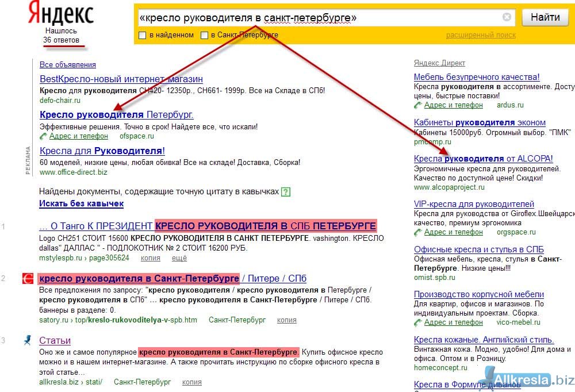Image resolution: width=575 pixels, height=392 pixels.
Task: Click the 'homeconcept.ru' green URL
Action: pos(441,368)
